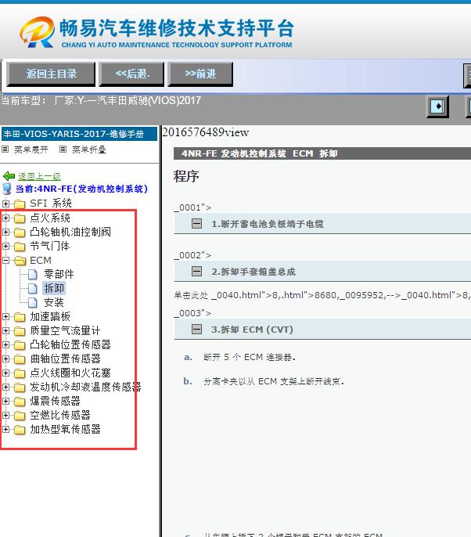Click the 点火系统 folder icon
The height and width of the screenshot is (537, 471).
tap(20, 218)
